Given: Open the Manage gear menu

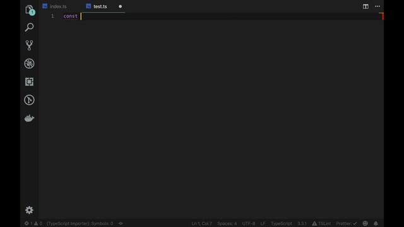Looking at the screenshot, I should click(29, 210).
